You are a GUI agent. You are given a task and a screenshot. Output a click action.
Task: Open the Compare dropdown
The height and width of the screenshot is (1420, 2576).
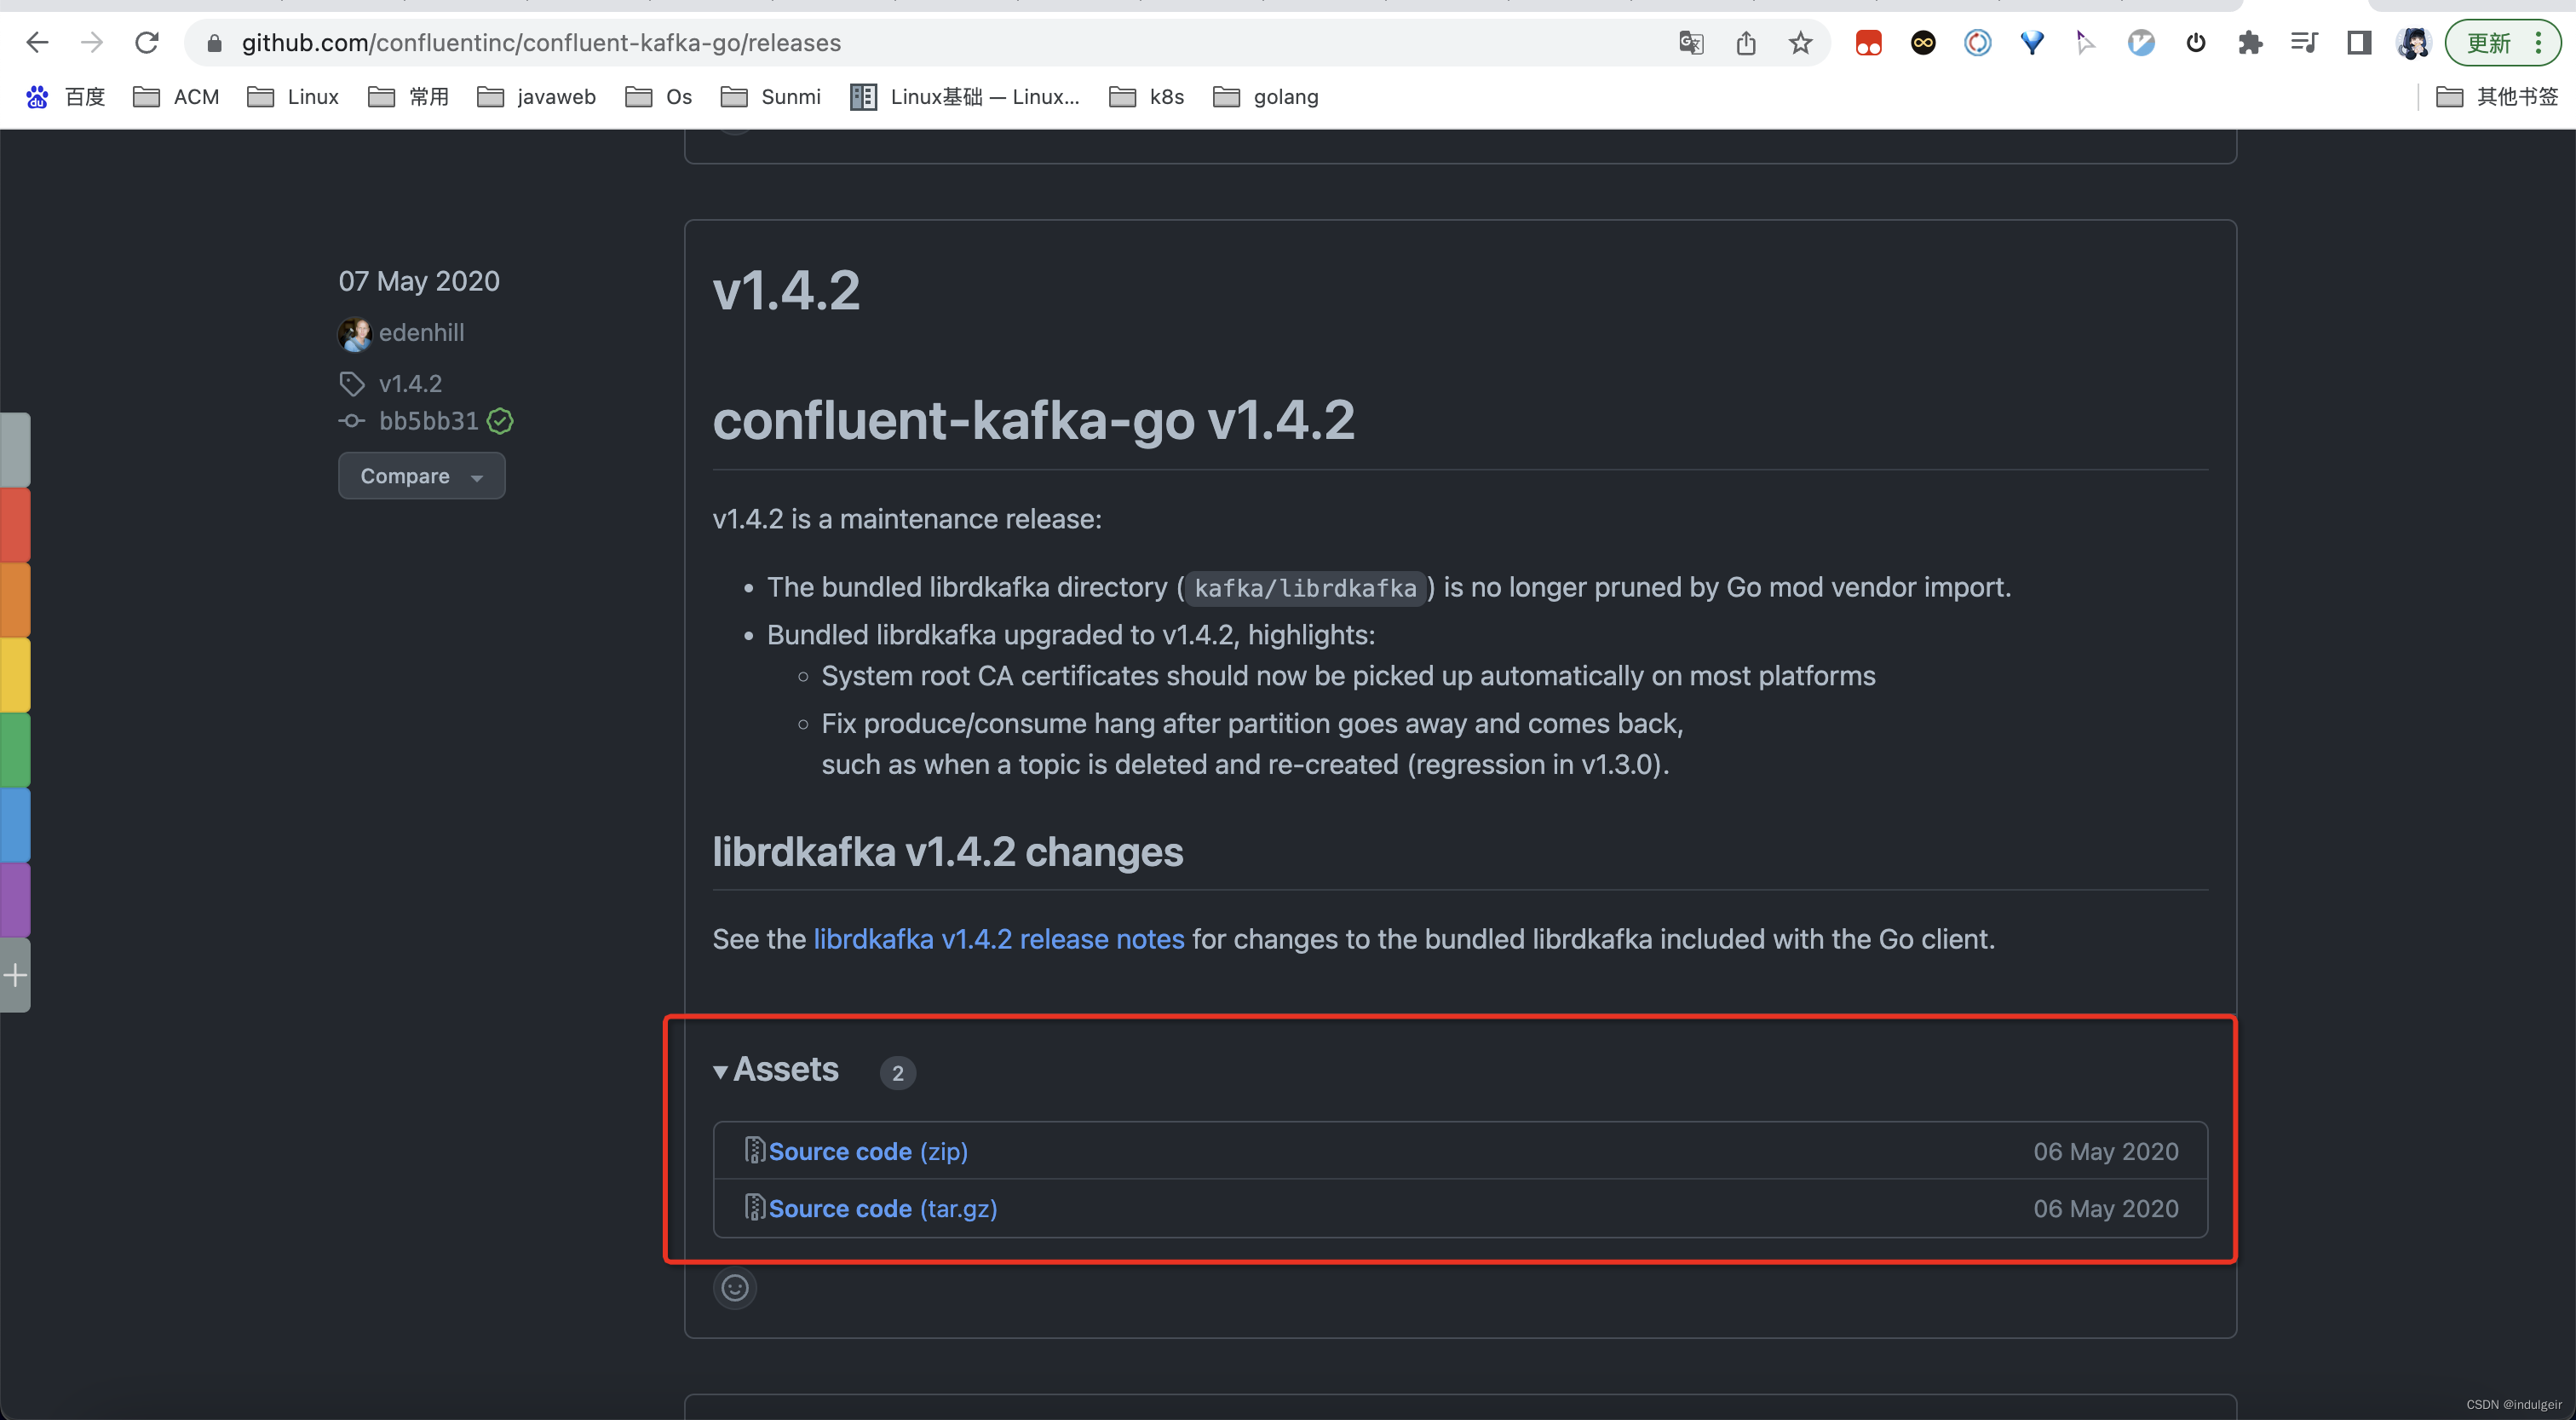coord(421,476)
